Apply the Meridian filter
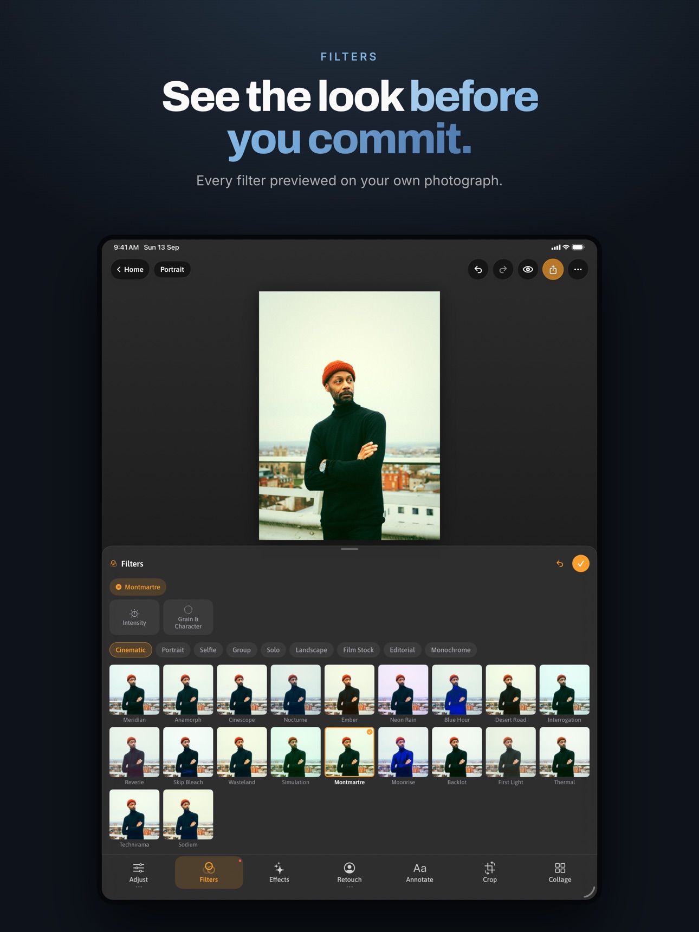The image size is (699, 932). 134,690
